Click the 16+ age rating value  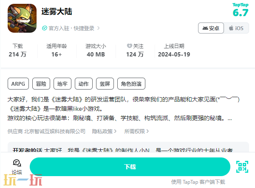pyautogui.click(x=57, y=54)
